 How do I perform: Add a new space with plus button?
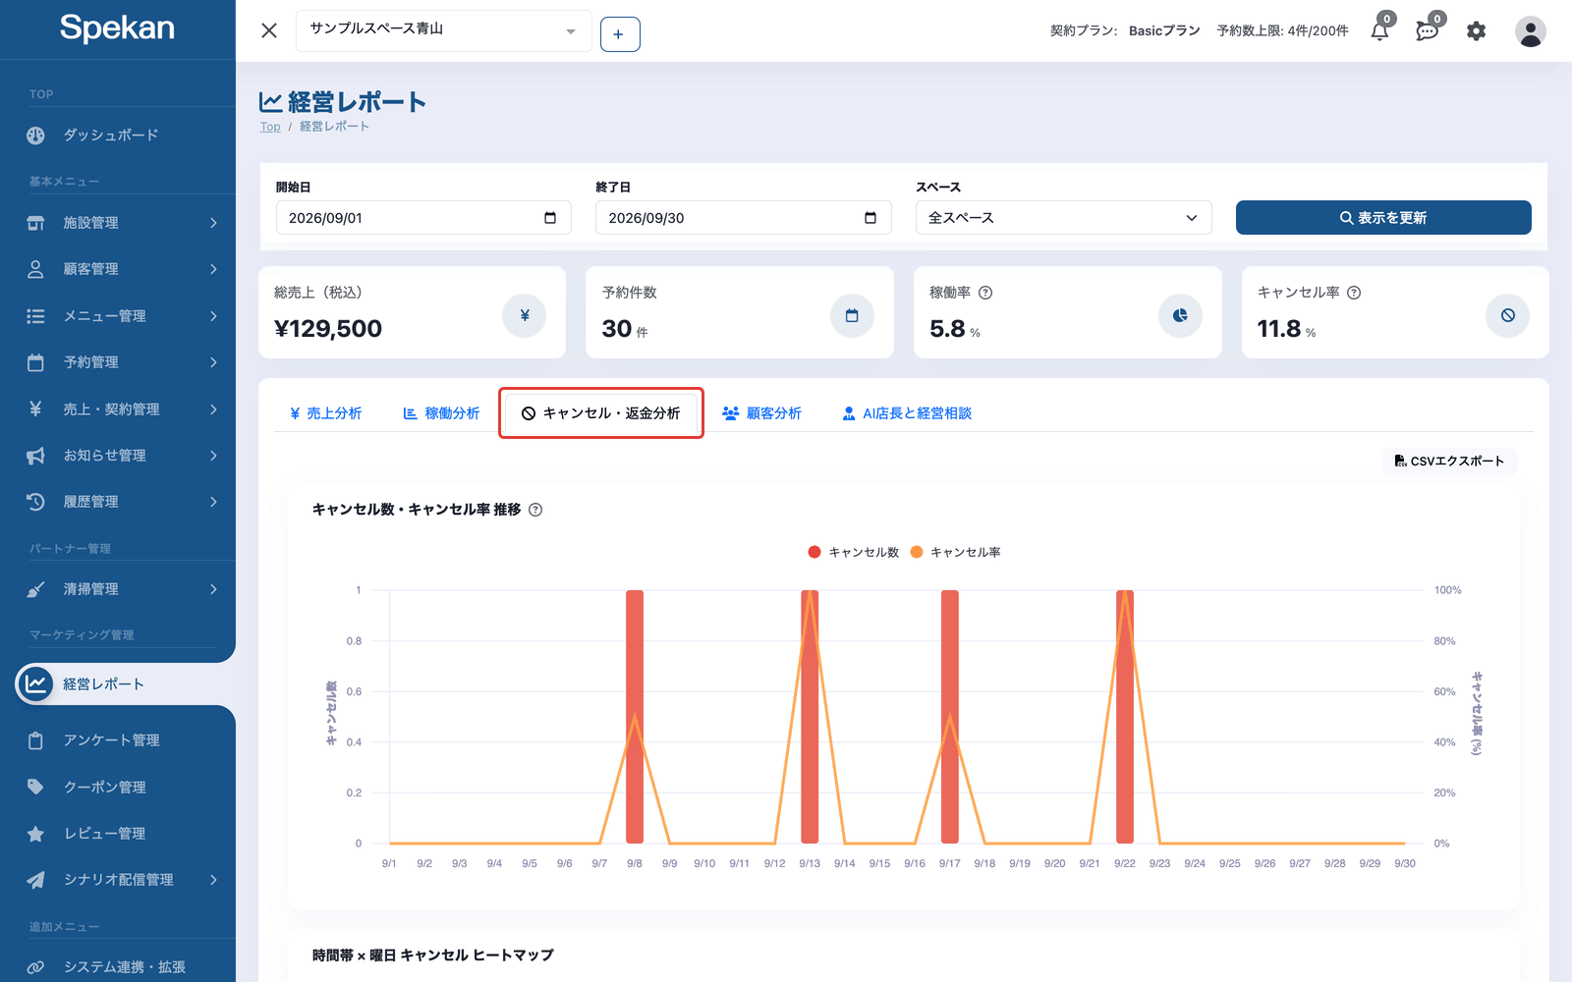click(x=620, y=34)
